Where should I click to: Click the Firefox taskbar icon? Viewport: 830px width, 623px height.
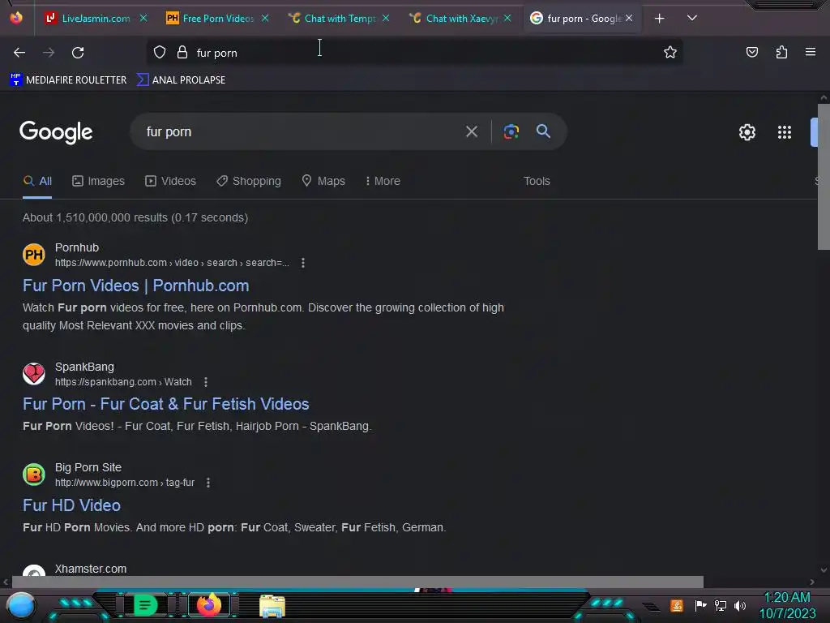point(208,604)
